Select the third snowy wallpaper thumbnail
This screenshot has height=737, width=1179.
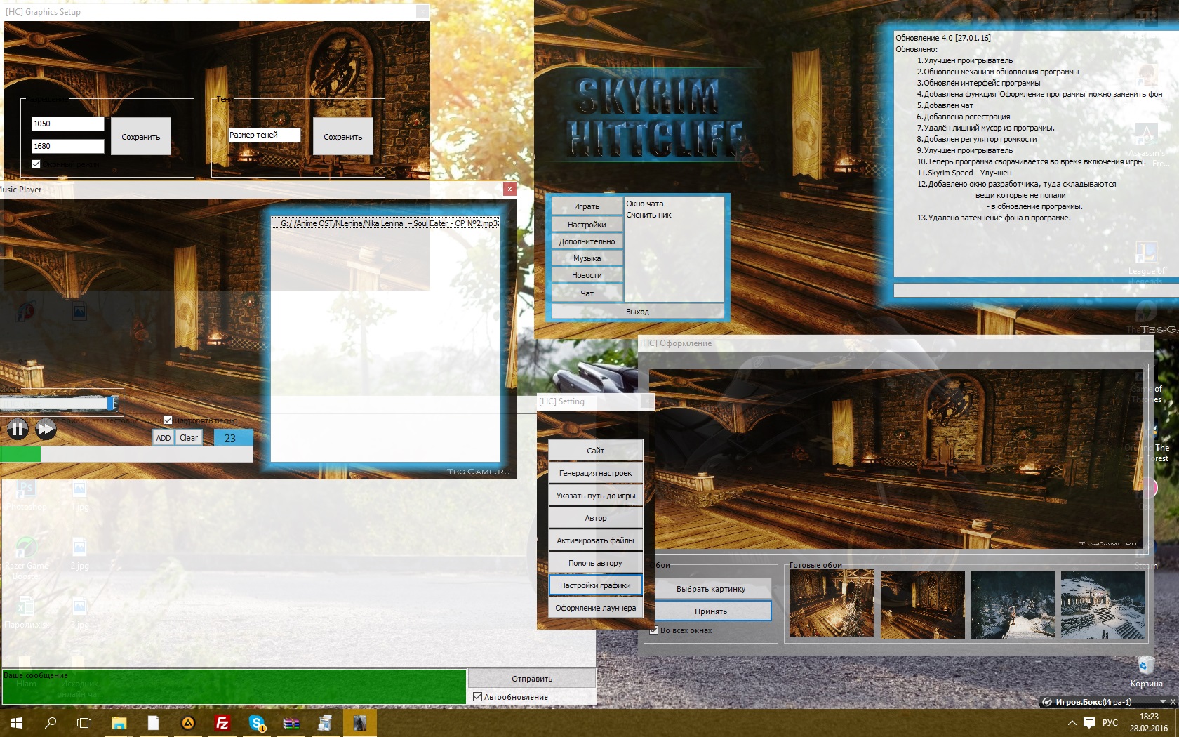(1013, 604)
